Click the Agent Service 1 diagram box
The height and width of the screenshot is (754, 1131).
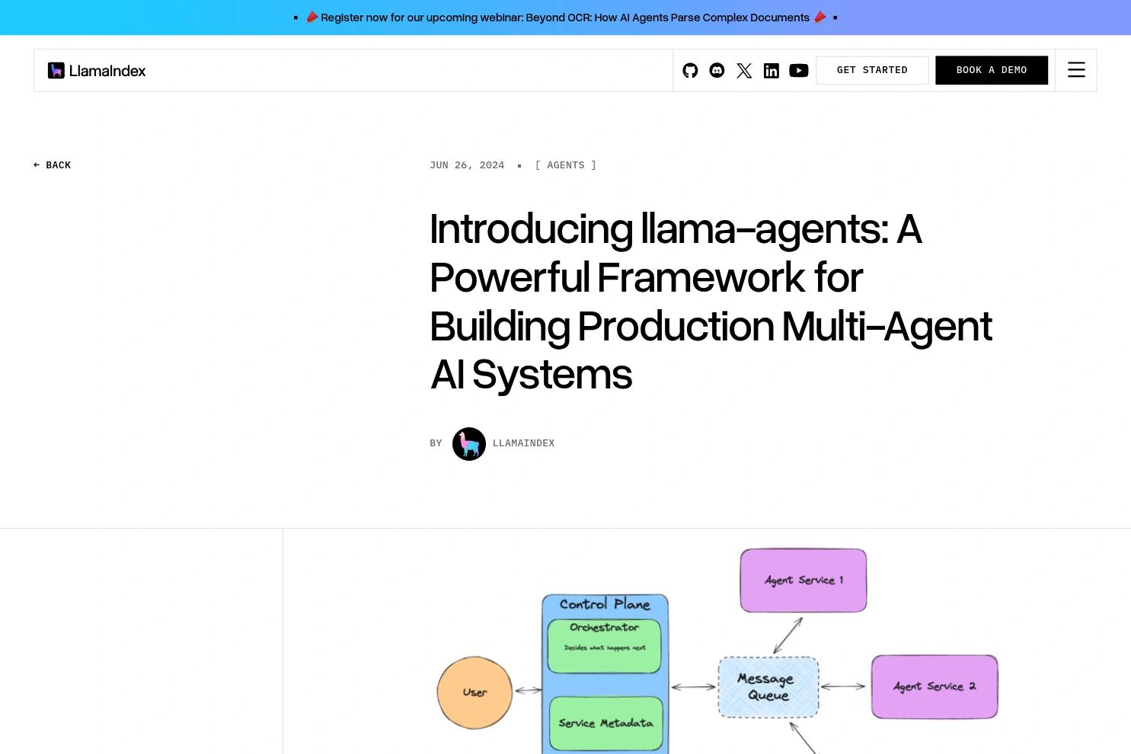pos(804,580)
